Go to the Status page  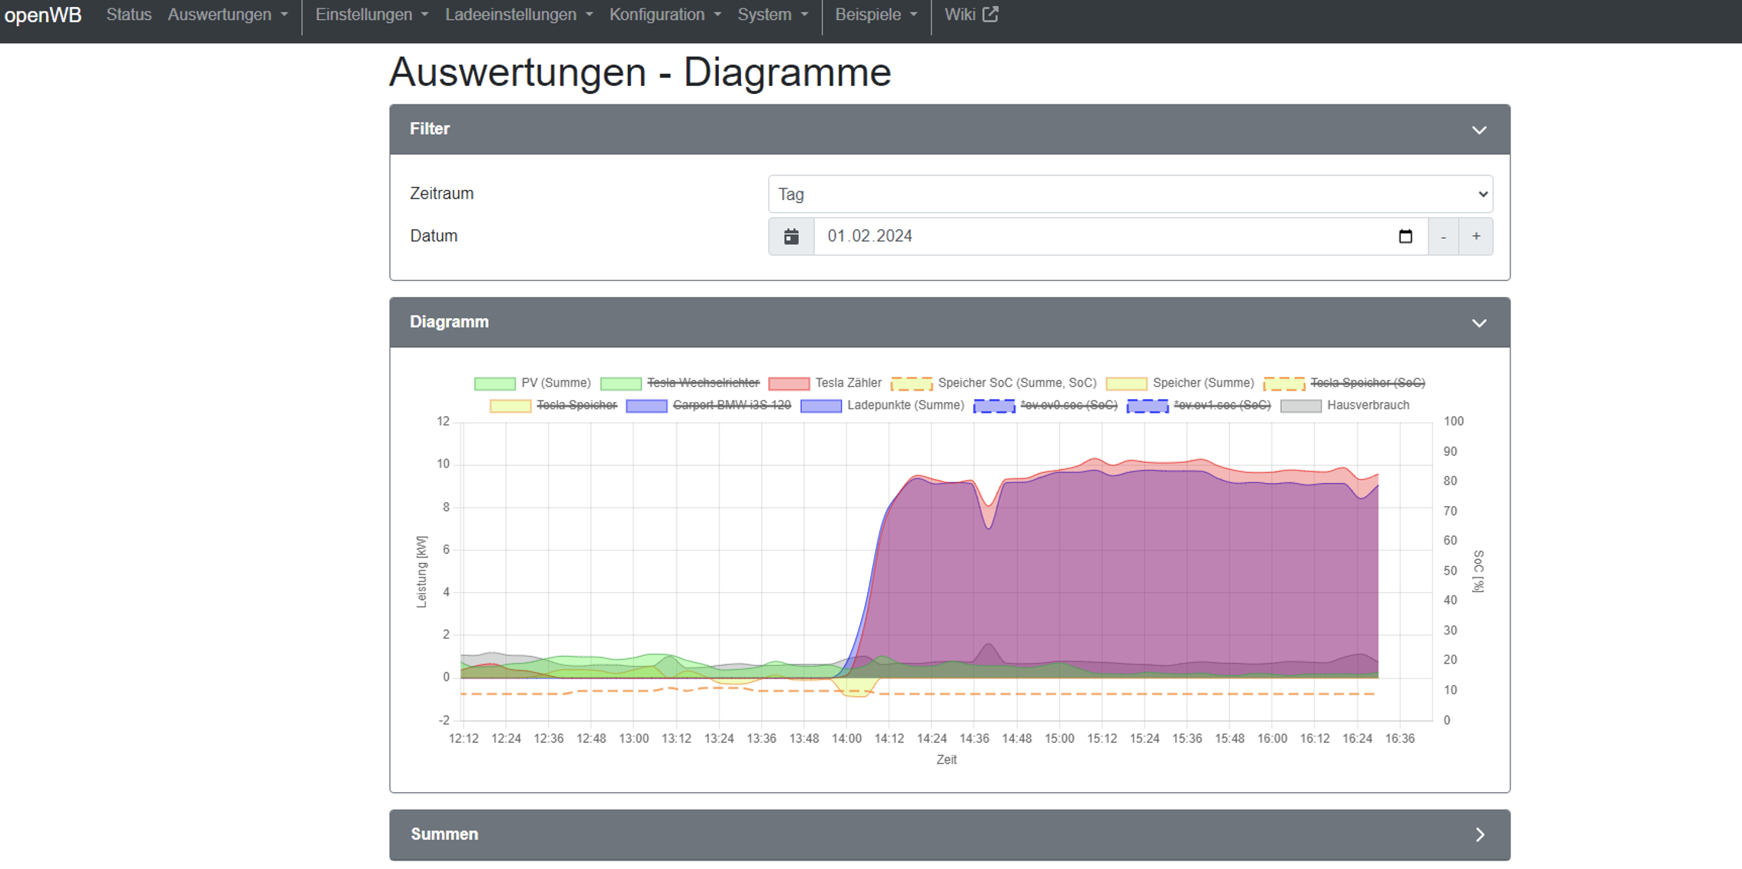(x=128, y=15)
